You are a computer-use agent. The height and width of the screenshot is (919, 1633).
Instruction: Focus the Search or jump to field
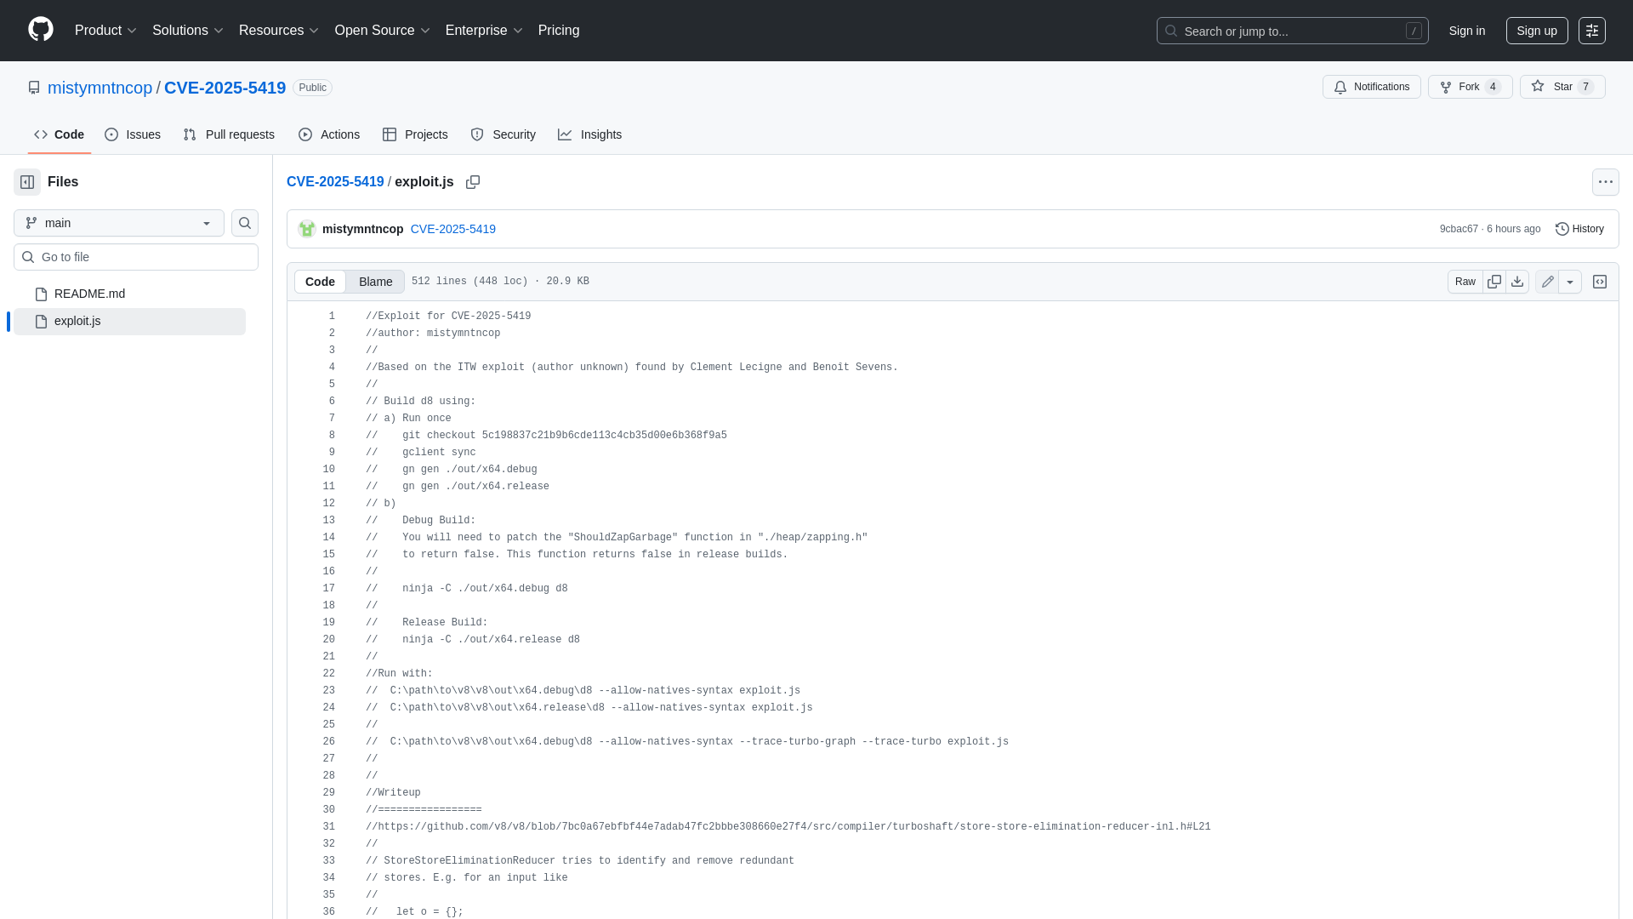pyautogui.click(x=1292, y=31)
